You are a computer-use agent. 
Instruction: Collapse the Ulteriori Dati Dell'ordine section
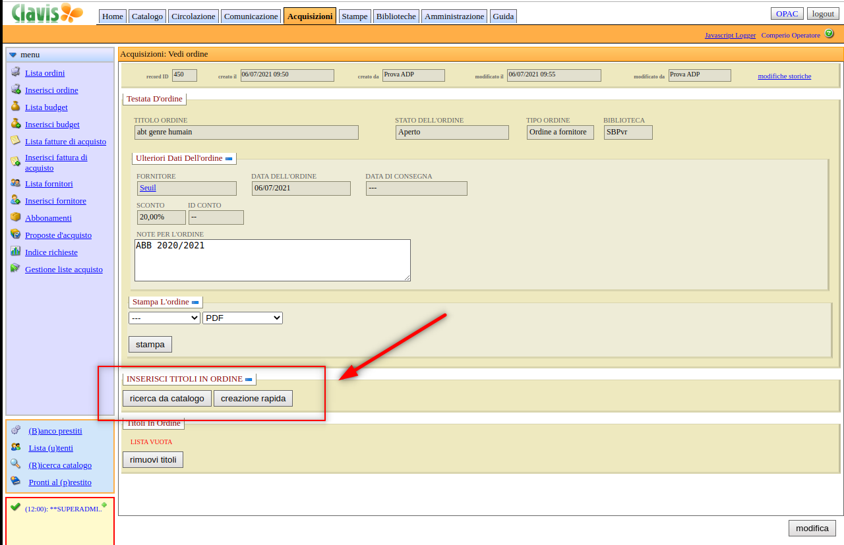229,159
